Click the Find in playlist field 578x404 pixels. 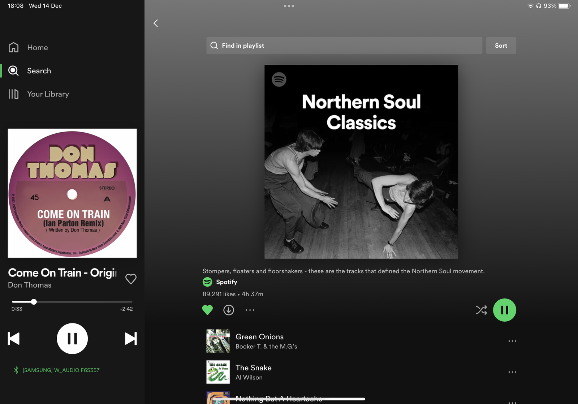point(344,46)
